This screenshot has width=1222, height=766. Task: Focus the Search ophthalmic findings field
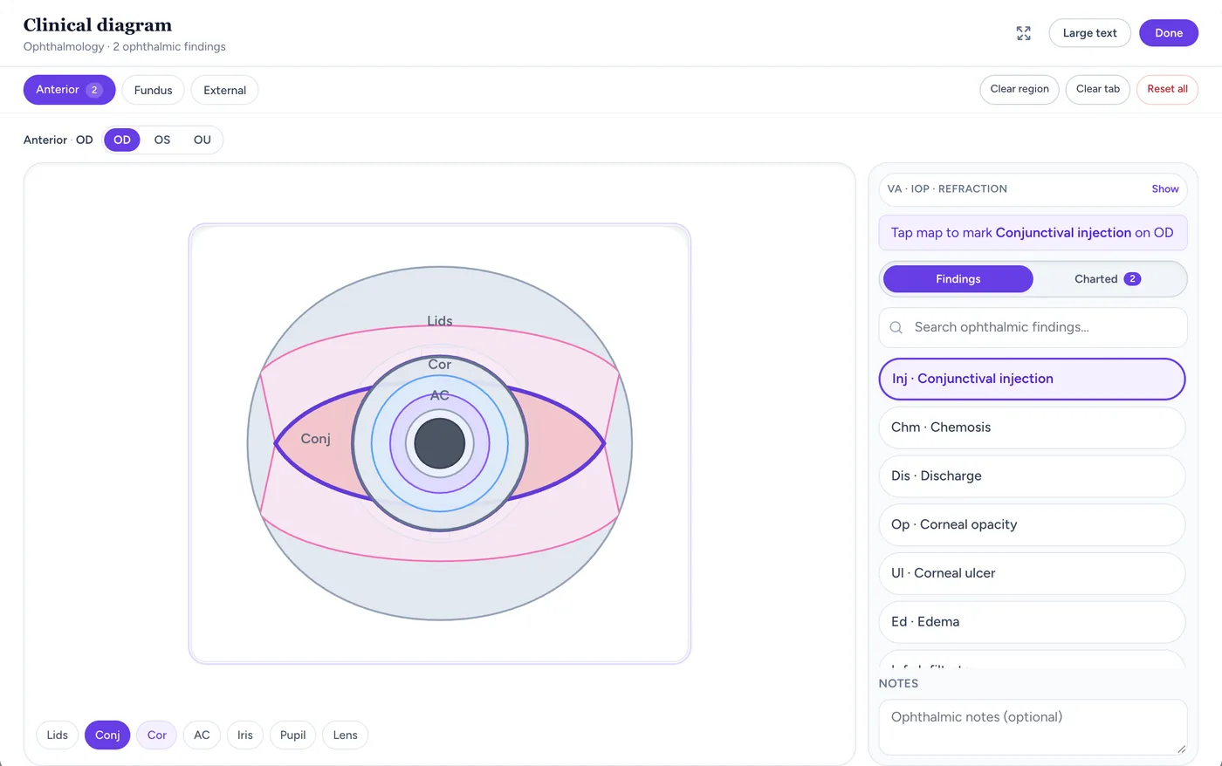1033,328
